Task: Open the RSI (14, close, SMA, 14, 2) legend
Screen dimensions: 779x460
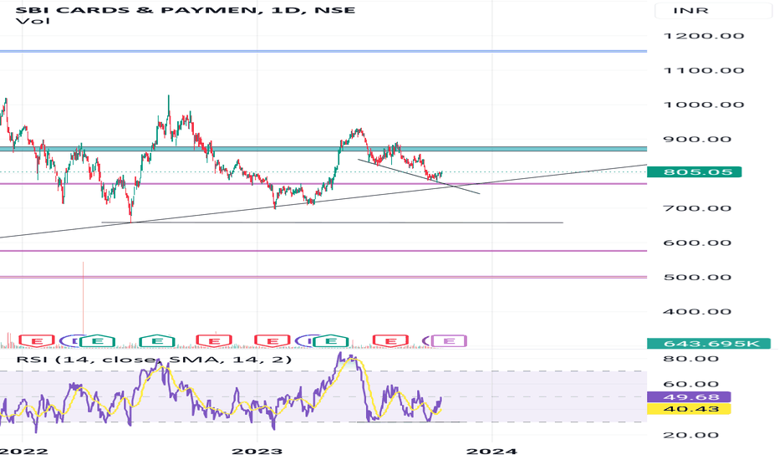Action: click(x=154, y=359)
